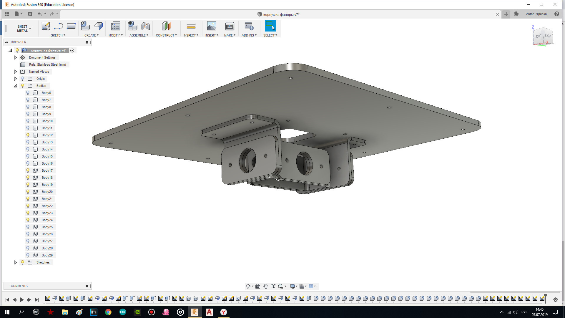Expand the COMMENTS panel
565x318 pixels.
[x=87, y=286]
